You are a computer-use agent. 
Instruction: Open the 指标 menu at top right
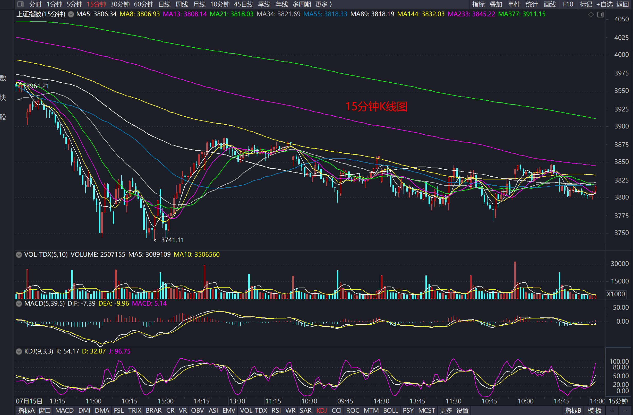478,4
